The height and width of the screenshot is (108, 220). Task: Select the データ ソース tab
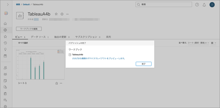[40, 37]
